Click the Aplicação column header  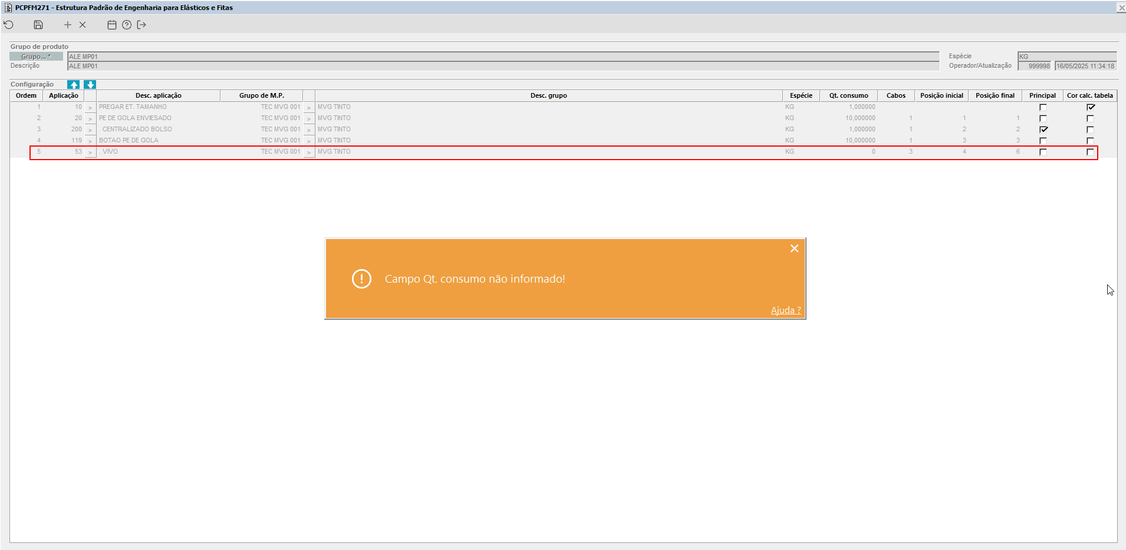click(x=64, y=95)
